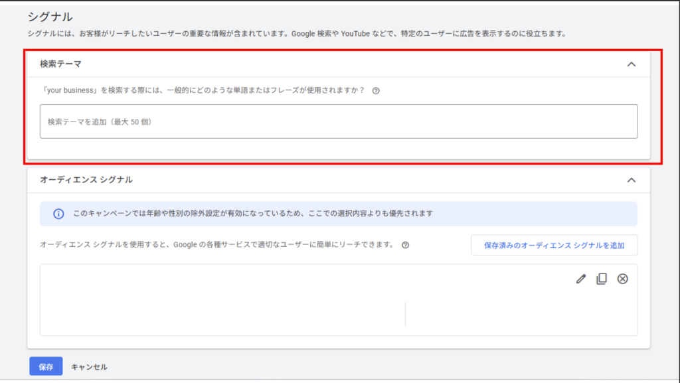Click the 保存 button to save signals
Viewport: 680px width, 383px height.
[x=45, y=366]
